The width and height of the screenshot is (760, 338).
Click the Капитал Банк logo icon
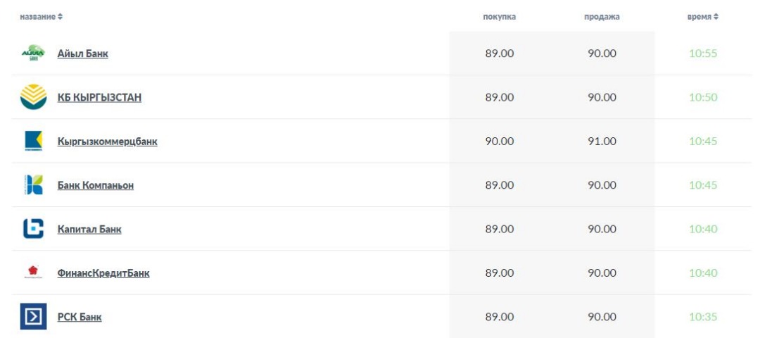coord(34,229)
